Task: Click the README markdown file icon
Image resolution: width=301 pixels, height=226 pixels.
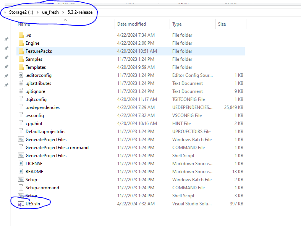Action: [x=21, y=171]
